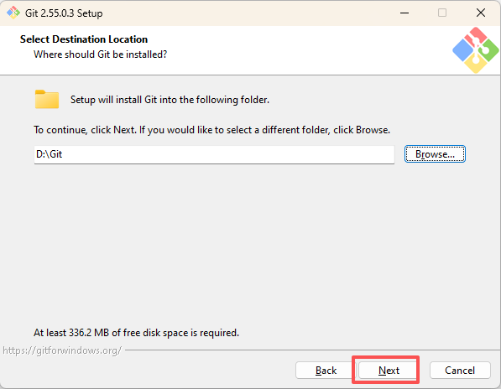Cancel the Git installation
The image size is (501, 389).
[x=460, y=371]
